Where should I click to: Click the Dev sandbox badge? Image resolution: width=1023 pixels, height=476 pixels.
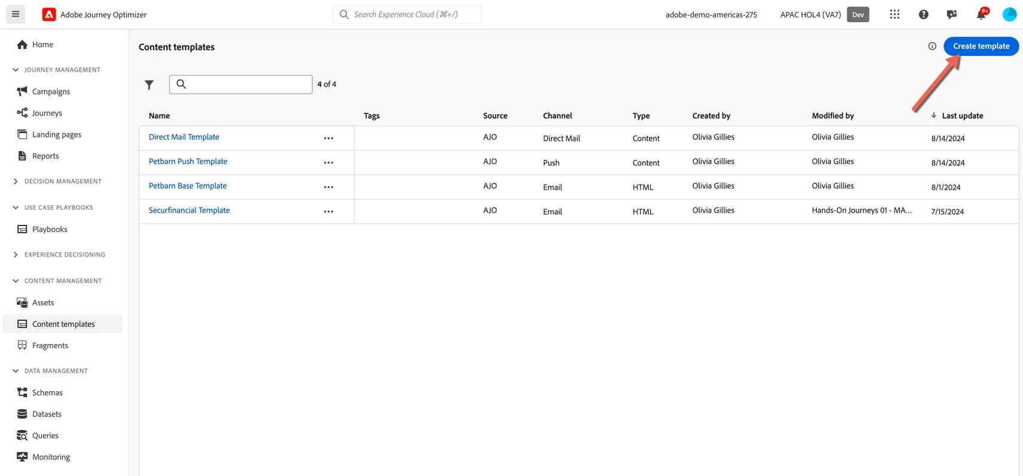coord(857,14)
